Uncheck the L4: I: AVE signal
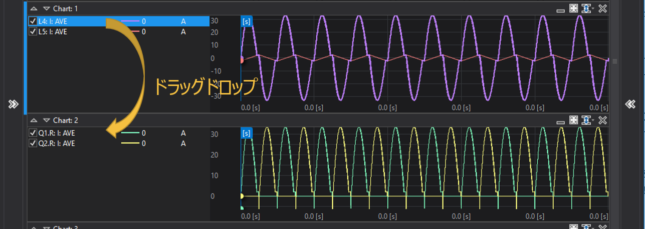Viewport: 645px width, 229px height. pyautogui.click(x=33, y=21)
